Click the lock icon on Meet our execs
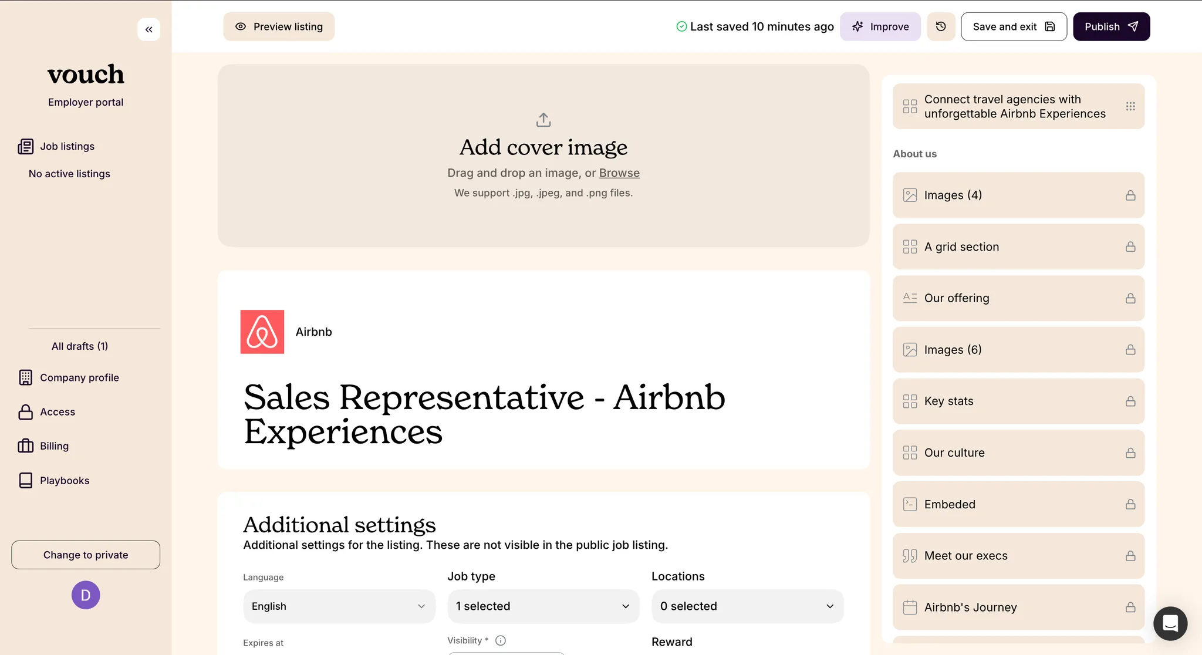This screenshot has height=655, width=1202. pos(1130,556)
